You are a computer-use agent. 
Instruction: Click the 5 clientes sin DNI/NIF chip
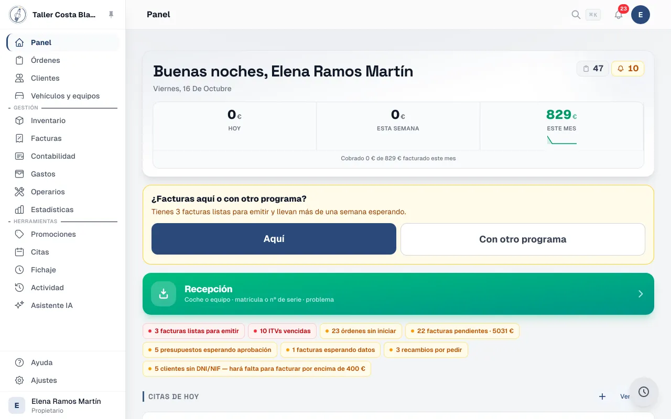point(257,369)
